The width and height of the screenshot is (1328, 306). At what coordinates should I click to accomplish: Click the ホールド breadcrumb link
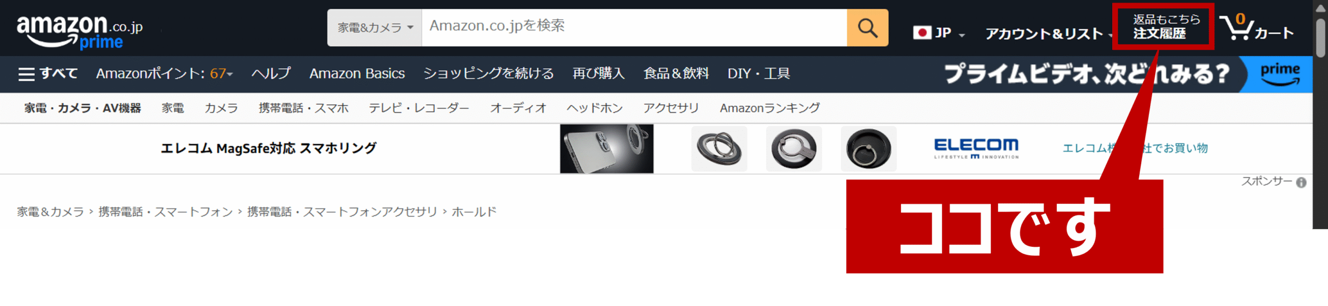(x=474, y=212)
